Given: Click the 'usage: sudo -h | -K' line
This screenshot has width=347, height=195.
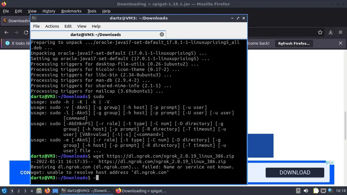Looking at the screenshot, I should pyautogui.click(x=70, y=102).
